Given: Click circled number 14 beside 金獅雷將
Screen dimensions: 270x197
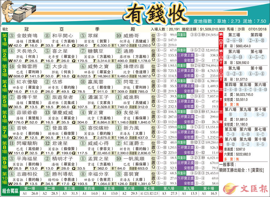Looking at the screenshot, I should [x=12, y=66].
